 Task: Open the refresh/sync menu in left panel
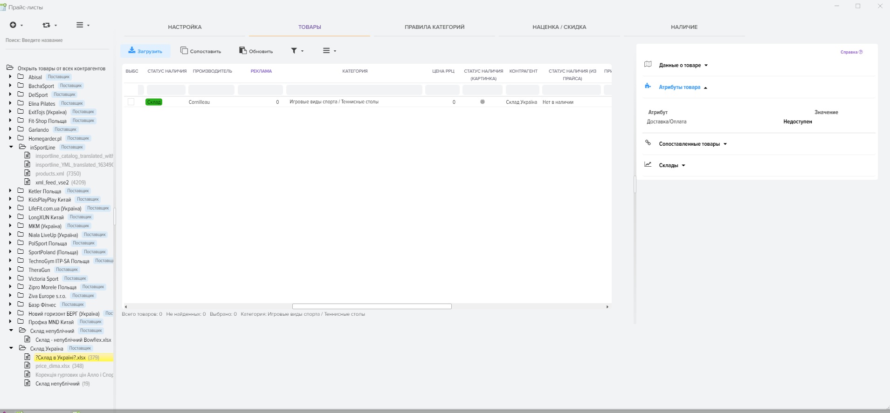tap(49, 25)
